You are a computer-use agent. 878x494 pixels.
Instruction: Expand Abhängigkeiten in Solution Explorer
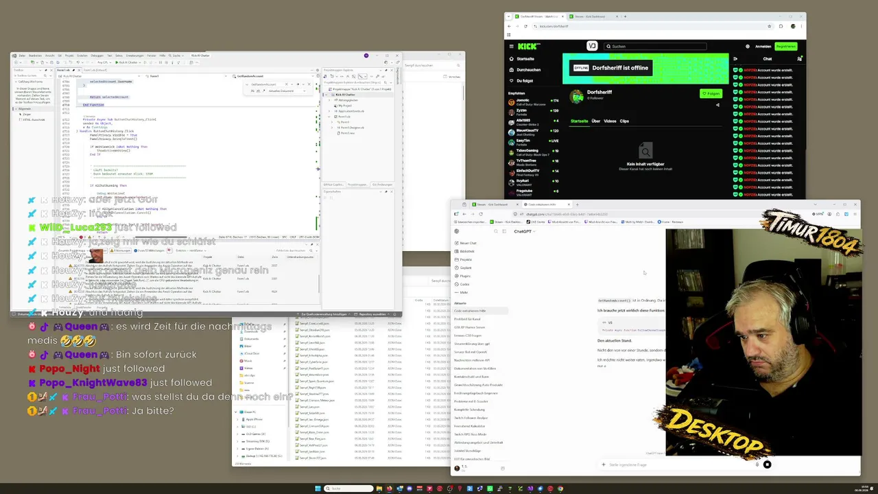(x=329, y=100)
